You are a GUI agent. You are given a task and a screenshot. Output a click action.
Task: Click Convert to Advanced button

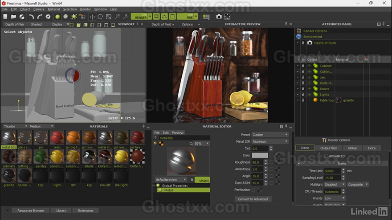click(x=253, y=199)
